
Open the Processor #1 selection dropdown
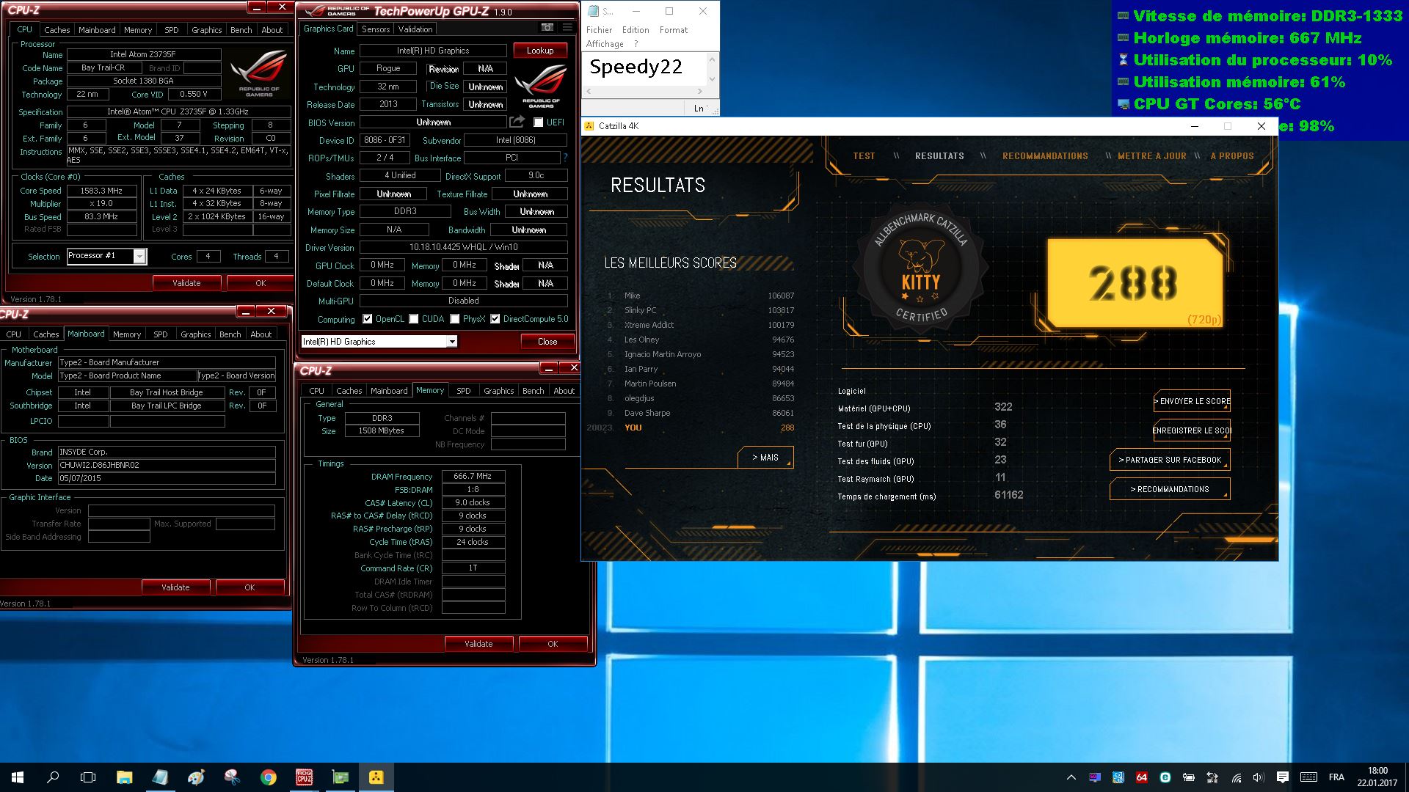click(139, 256)
